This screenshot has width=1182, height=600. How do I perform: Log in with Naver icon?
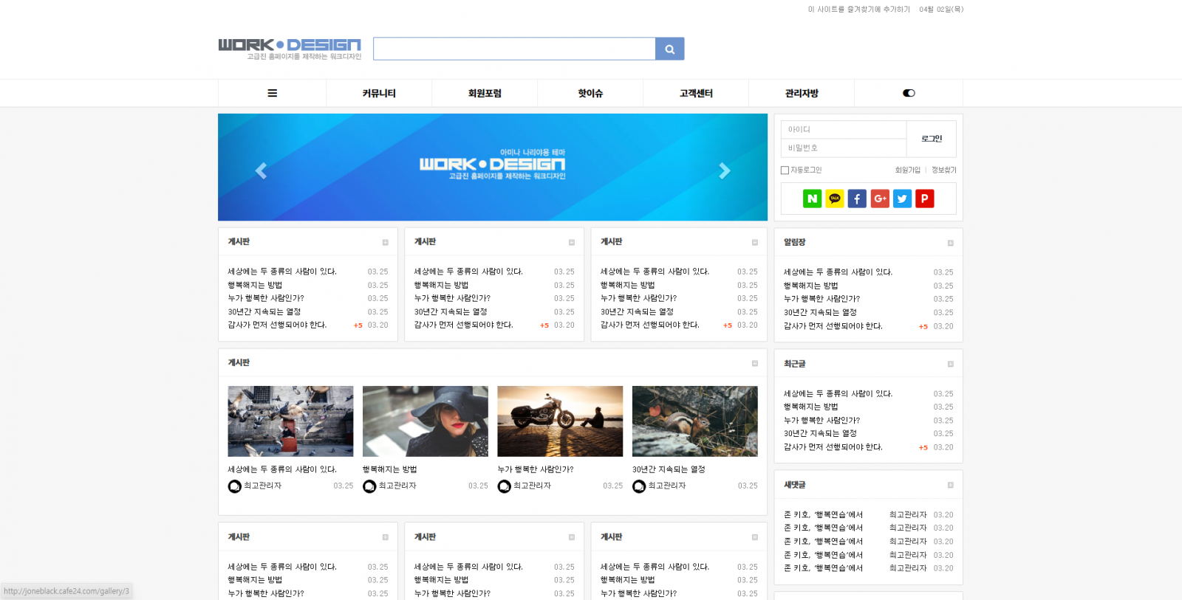(x=812, y=199)
